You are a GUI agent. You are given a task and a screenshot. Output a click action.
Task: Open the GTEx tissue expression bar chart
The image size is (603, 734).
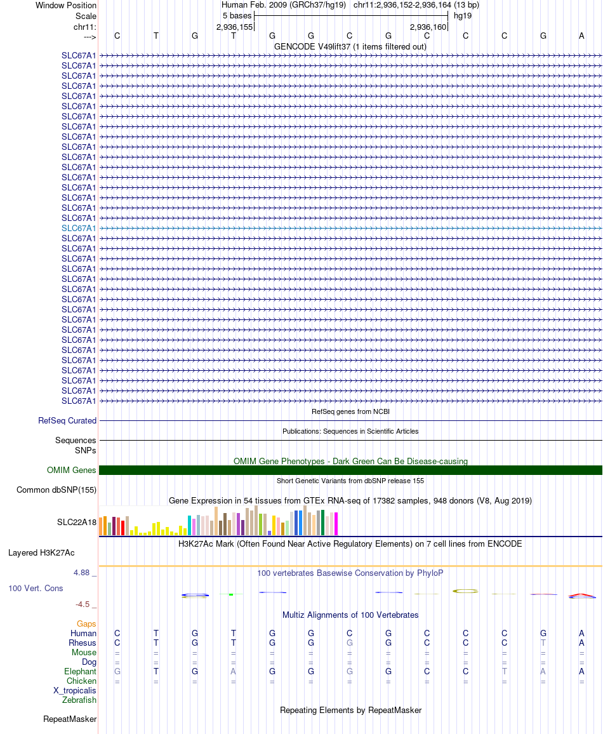(x=218, y=521)
